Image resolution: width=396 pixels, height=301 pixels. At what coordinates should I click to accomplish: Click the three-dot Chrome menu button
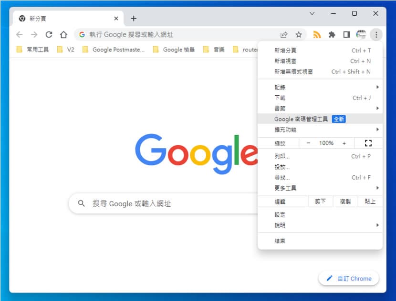(x=376, y=35)
